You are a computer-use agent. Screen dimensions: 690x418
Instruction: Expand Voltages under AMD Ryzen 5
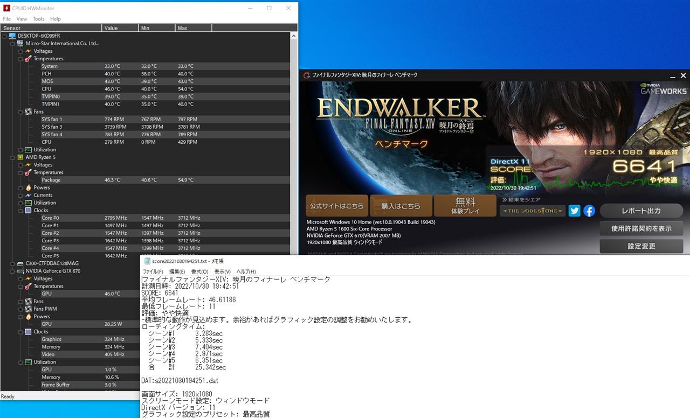pyautogui.click(x=21, y=165)
